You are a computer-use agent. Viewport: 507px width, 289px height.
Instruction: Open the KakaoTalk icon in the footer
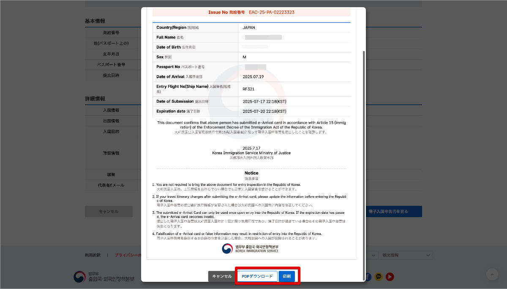(x=379, y=277)
